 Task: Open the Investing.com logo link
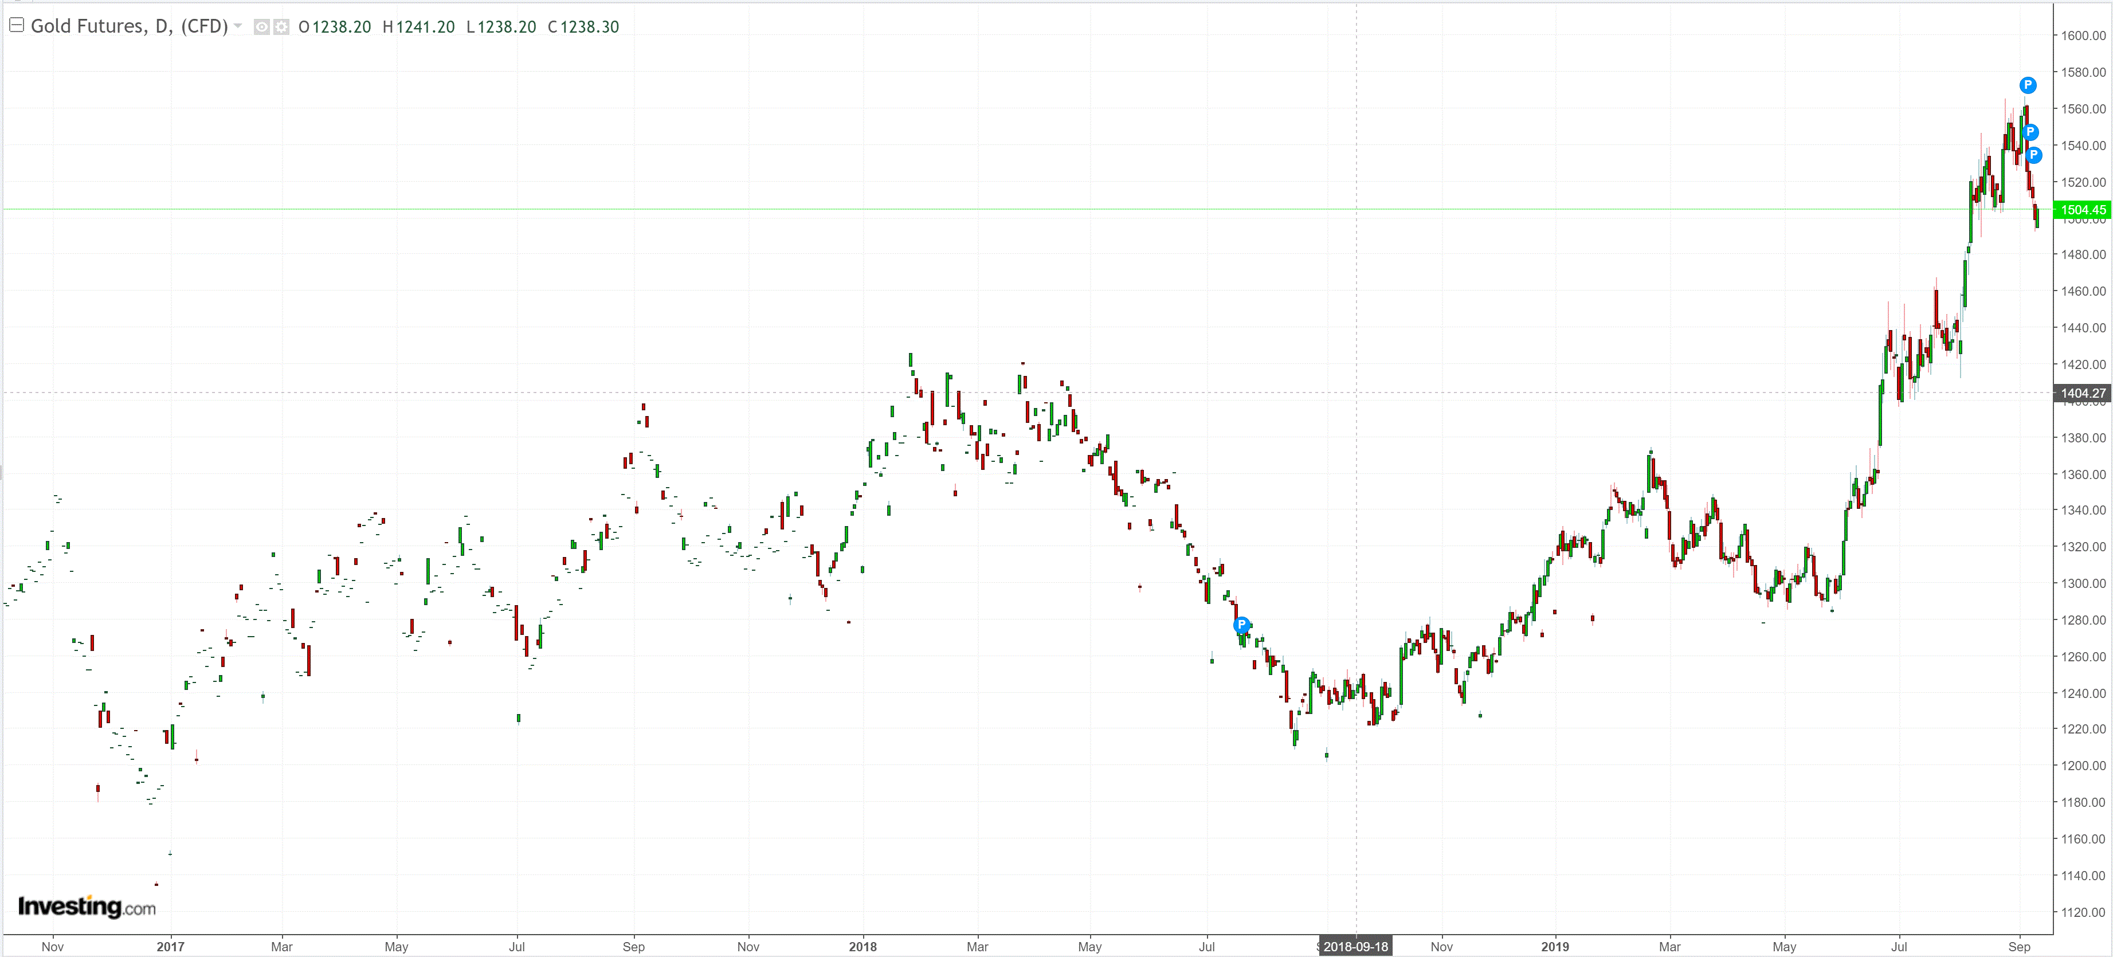(x=87, y=906)
